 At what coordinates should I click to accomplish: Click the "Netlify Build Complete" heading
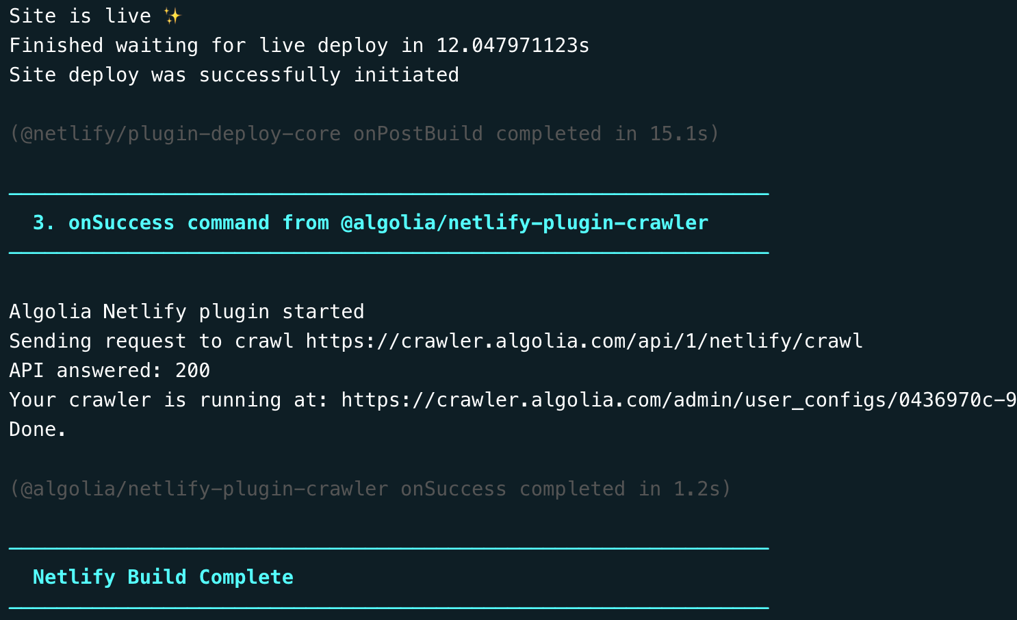pos(163,577)
